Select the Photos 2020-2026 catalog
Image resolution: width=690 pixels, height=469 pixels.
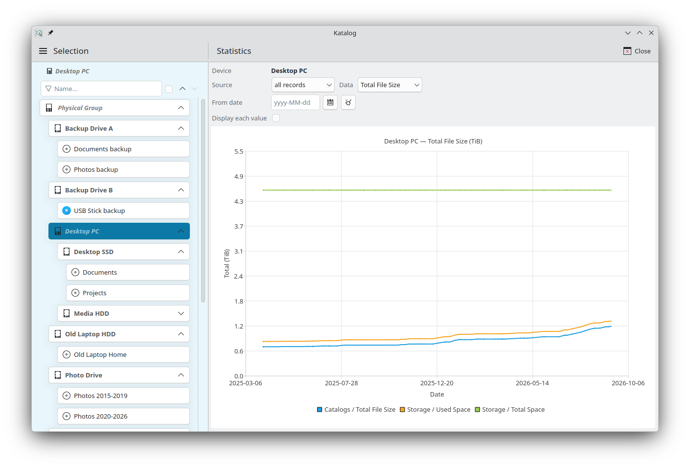tap(123, 416)
